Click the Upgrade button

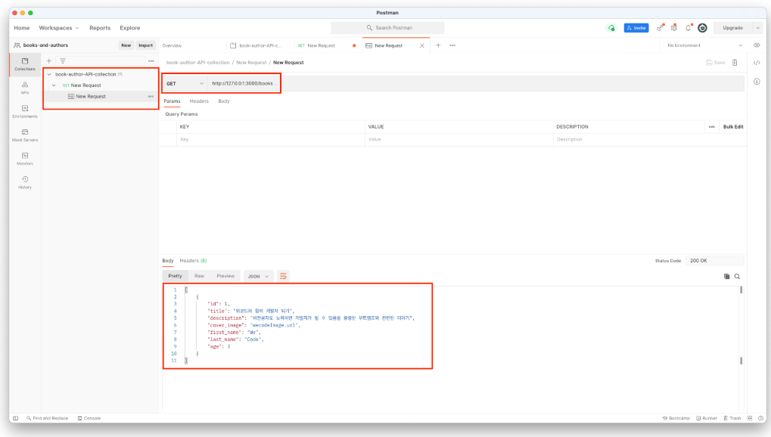pos(732,28)
